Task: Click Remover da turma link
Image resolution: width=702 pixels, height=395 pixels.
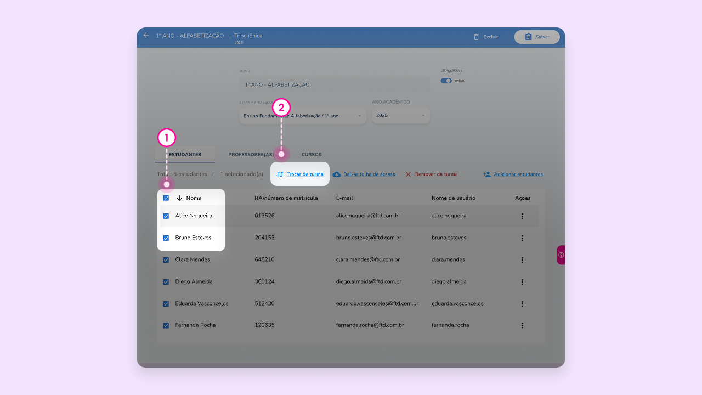Action: click(x=436, y=174)
